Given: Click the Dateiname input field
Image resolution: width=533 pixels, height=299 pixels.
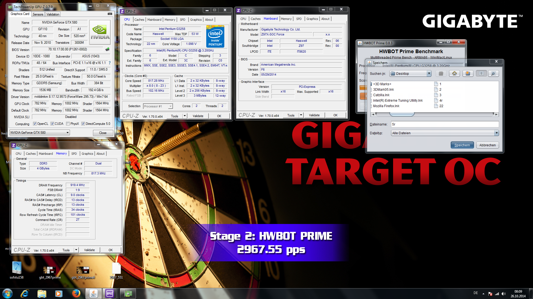Looking at the screenshot, I should [445, 124].
